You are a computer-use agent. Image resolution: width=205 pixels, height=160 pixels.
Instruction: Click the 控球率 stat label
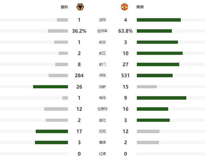(102, 31)
